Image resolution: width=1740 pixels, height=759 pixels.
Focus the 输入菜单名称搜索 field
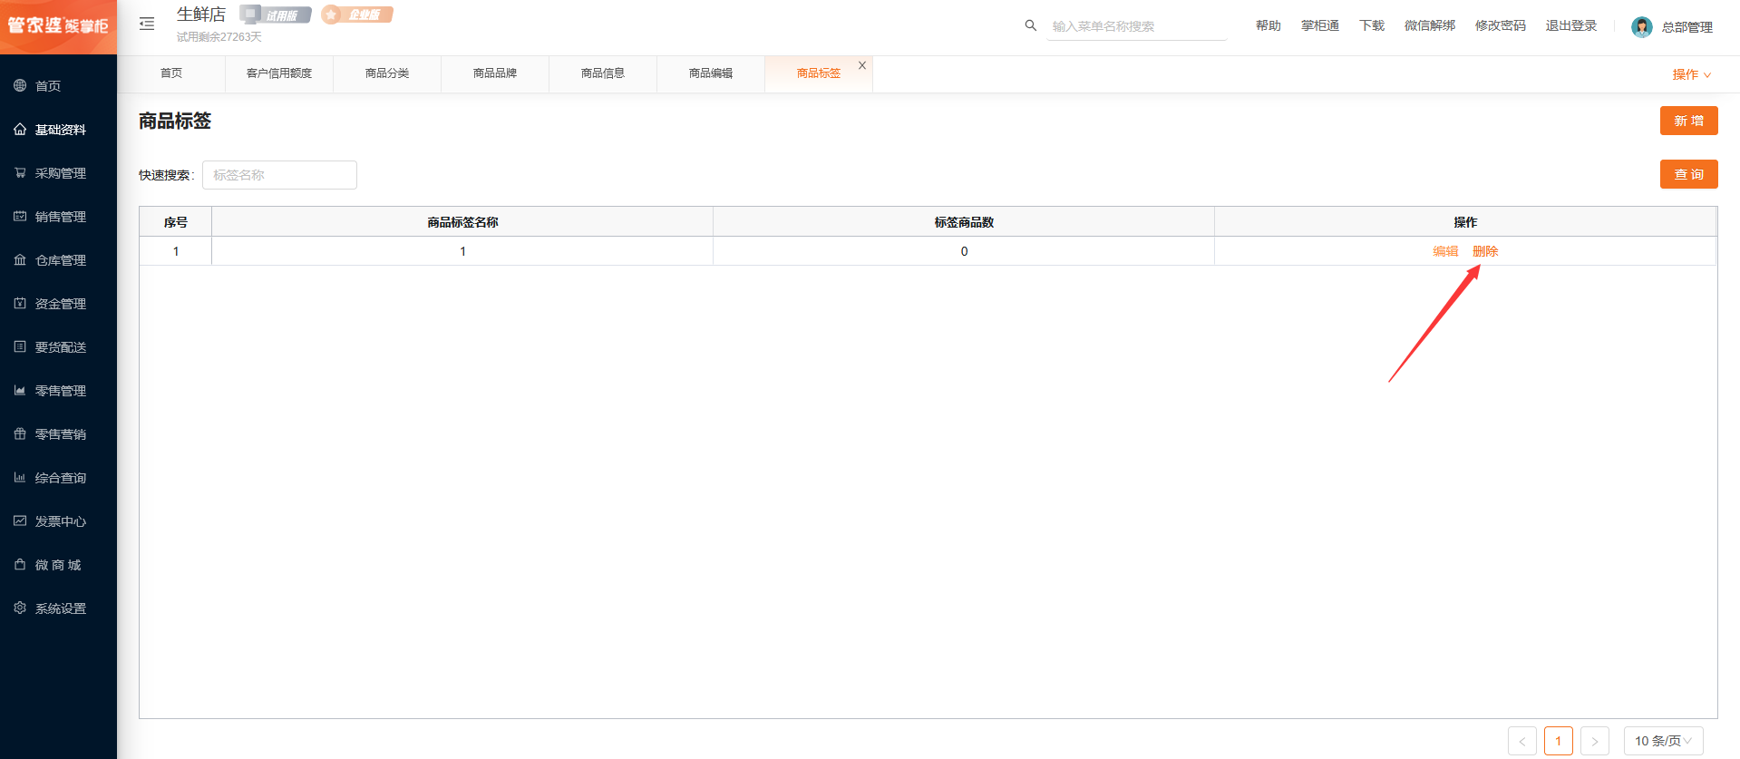click(1137, 26)
